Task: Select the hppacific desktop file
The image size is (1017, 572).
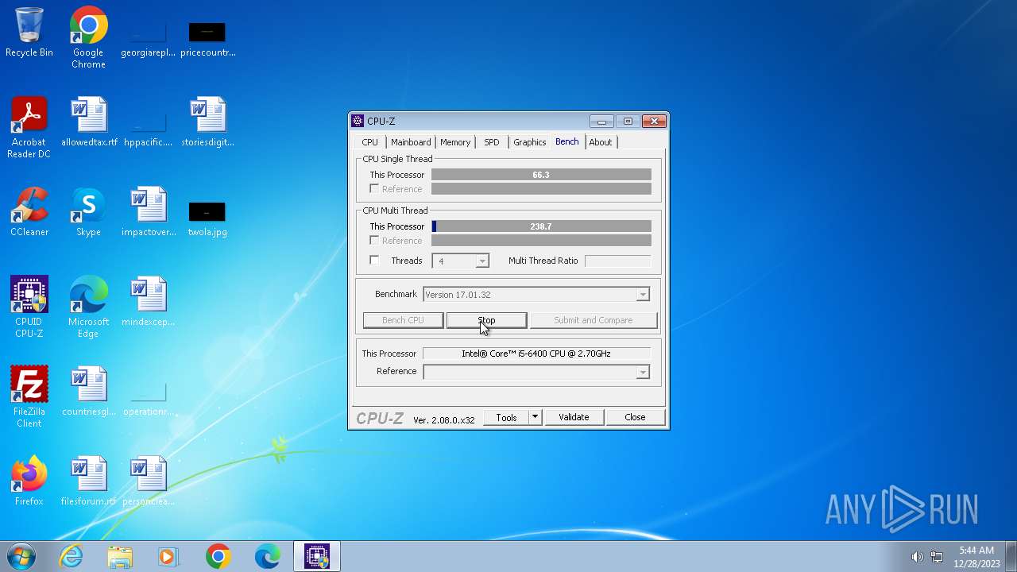Action: pos(148,127)
